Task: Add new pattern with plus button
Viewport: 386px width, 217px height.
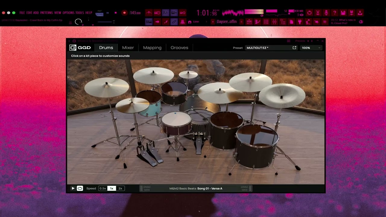Action: coord(242,22)
